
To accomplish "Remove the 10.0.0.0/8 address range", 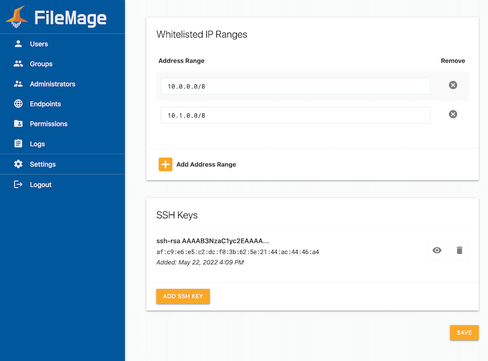I will click(453, 85).
